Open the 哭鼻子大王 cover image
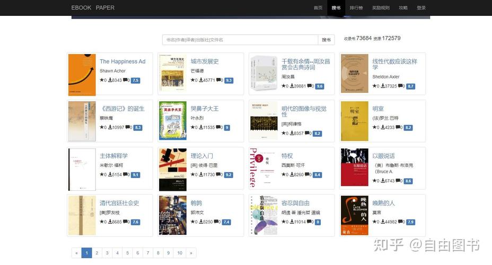 tap(173, 120)
